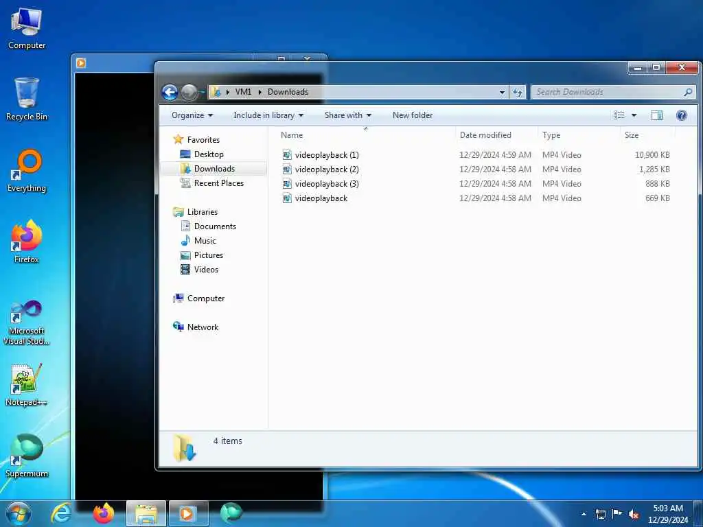Click the Forward navigation arrow in Explorer
Image resolution: width=703 pixels, height=527 pixels.
(x=189, y=92)
